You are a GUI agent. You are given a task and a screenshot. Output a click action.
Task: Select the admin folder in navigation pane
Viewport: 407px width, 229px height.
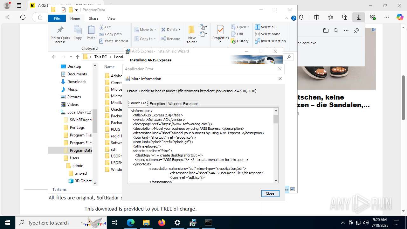[78, 166]
